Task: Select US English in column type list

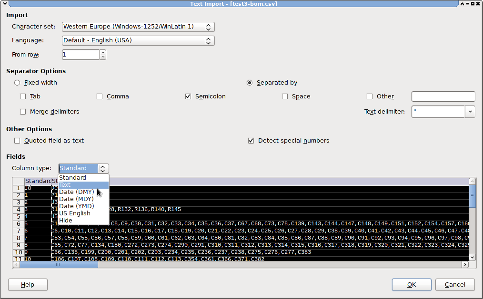Action: (74, 213)
